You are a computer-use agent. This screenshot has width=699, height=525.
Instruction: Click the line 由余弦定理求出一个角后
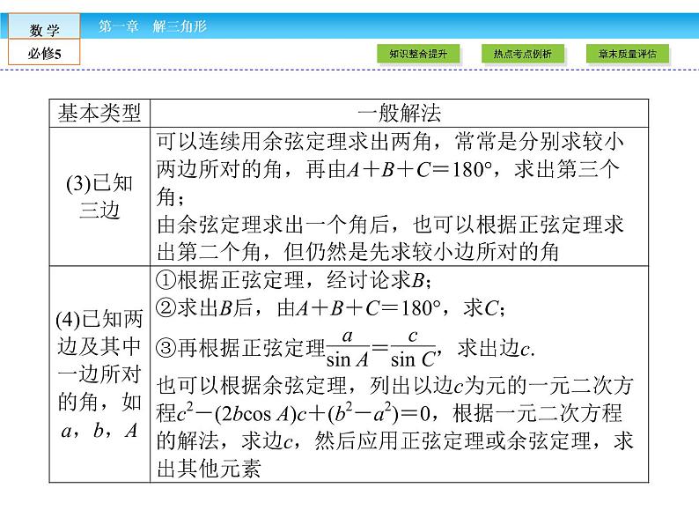click(390, 225)
